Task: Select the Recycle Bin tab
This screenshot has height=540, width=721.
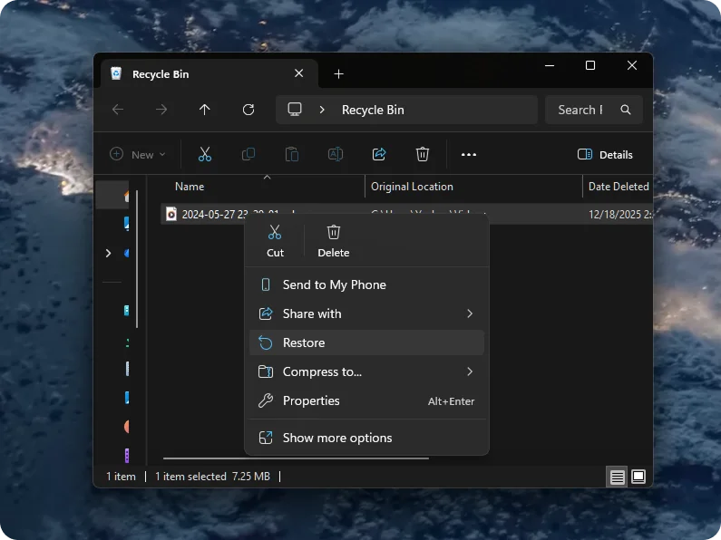Action: [209, 74]
